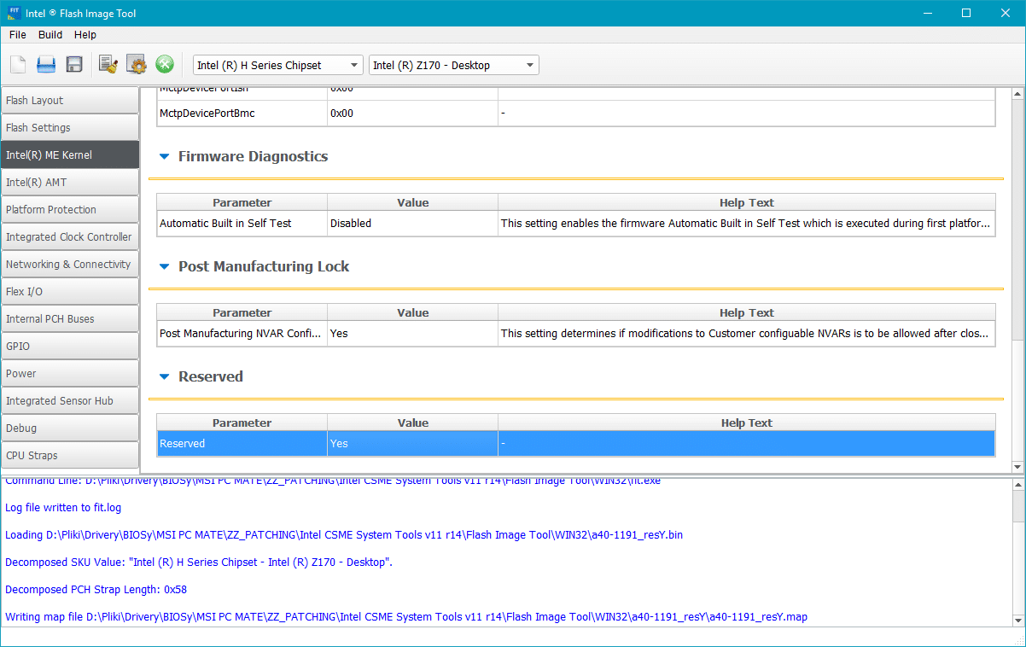
Task: Open the Platform Protection tab
Action: 70,210
